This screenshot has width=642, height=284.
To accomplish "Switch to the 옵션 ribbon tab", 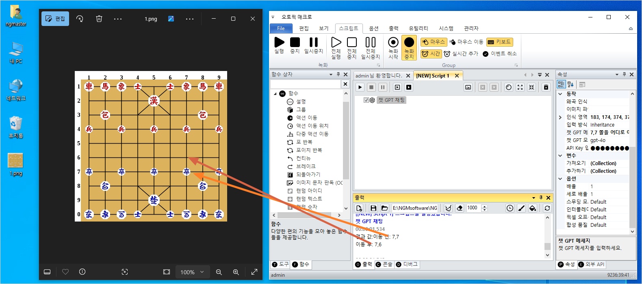I will 374,28.
